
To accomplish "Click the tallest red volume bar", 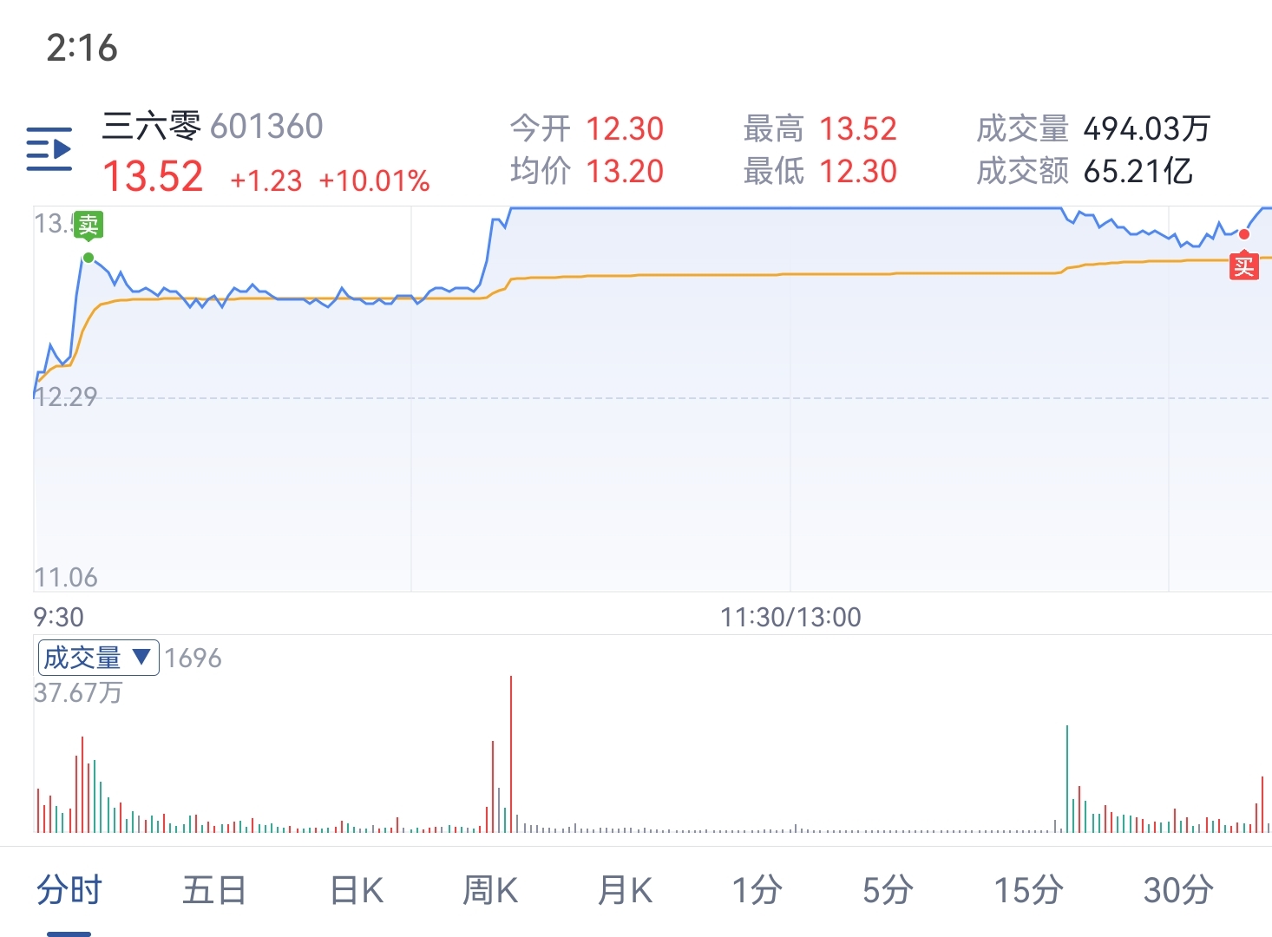I will 511,755.
